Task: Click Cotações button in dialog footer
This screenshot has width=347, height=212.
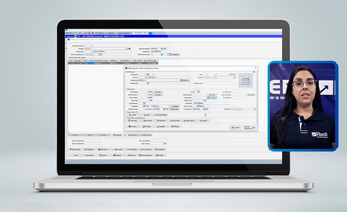Action: pos(161,126)
